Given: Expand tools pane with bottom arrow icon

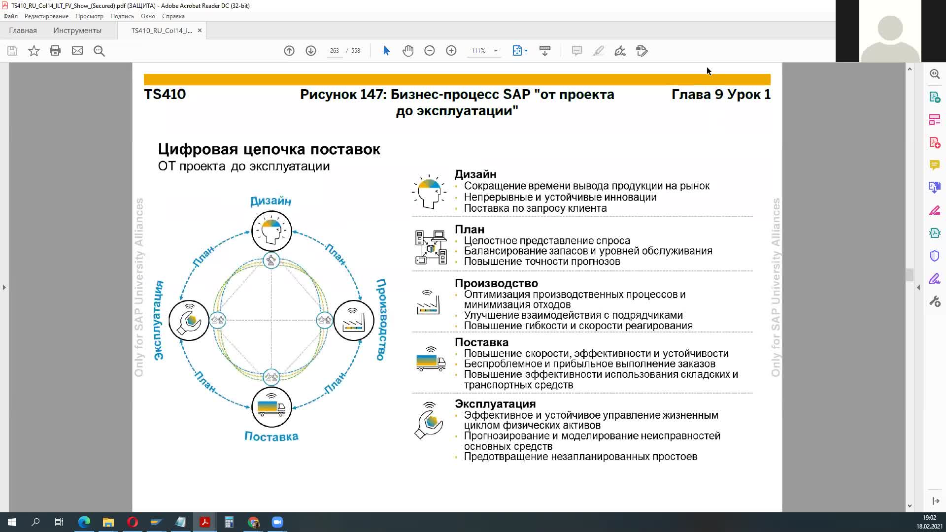Looking at the screenshot, I should pyautogui.click(x=935, y=501).
